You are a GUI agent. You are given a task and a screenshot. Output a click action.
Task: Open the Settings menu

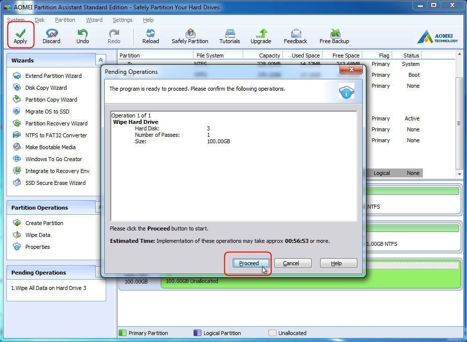(x=123, y=20)
